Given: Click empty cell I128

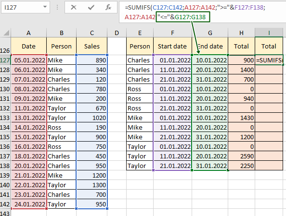Looking at the screenshot, I should pos(269,70).
